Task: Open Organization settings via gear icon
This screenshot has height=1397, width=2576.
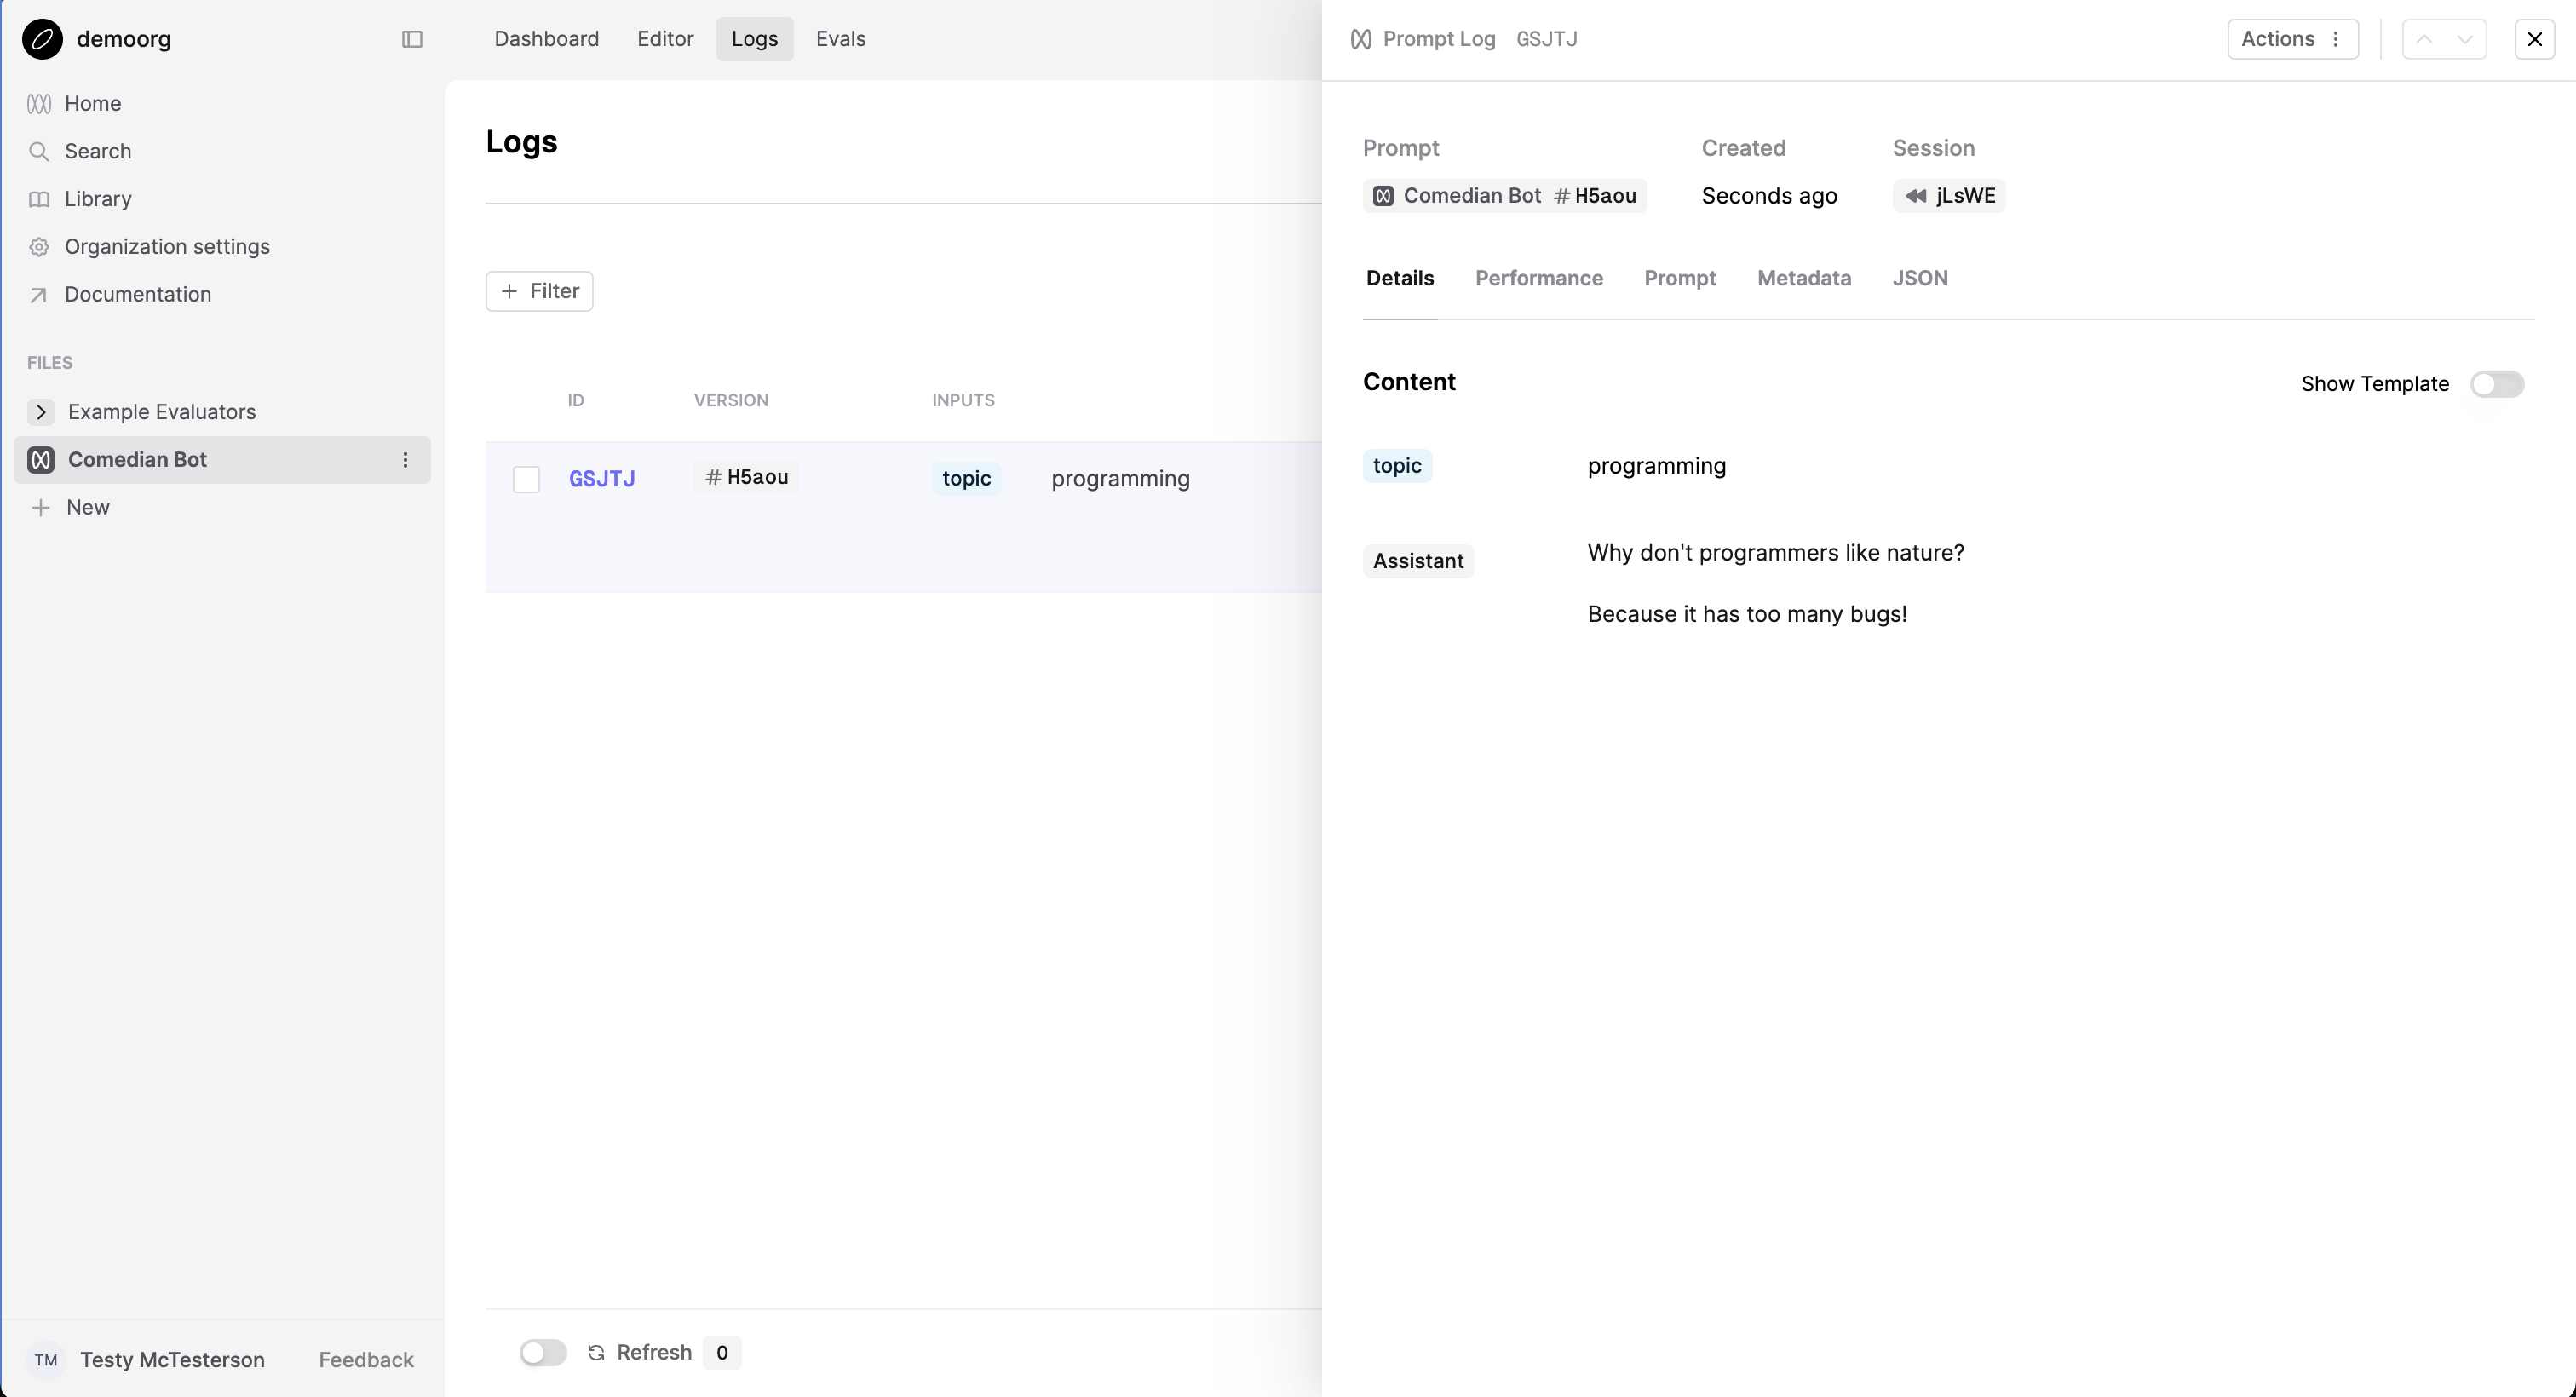Action: pyautogui.click(x=40, y=246)
